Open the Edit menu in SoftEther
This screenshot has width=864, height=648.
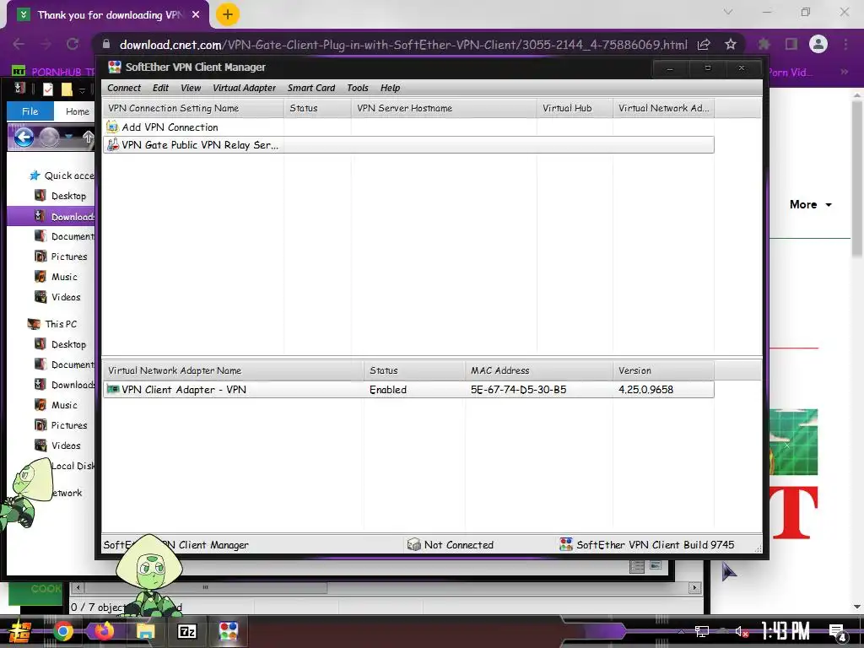(160, 88)
